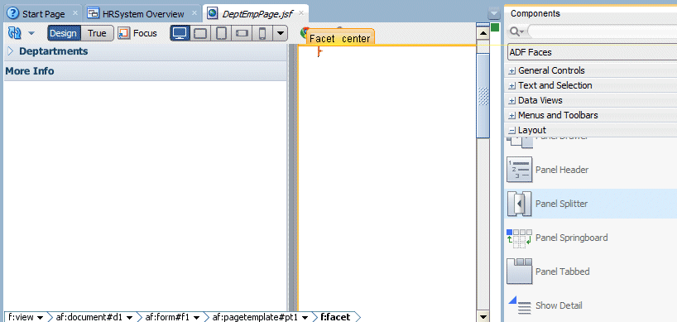
Task: Select f:view in the breadcrumb
Action: click(x=21, y=317)
